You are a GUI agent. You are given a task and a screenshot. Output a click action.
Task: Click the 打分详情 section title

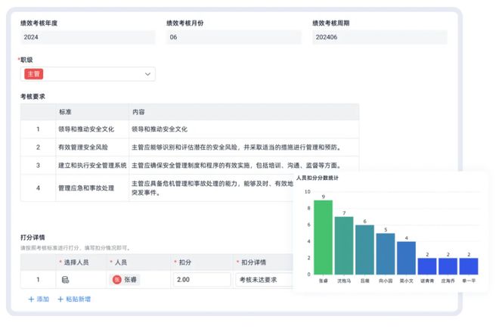[x=33, y=237]
